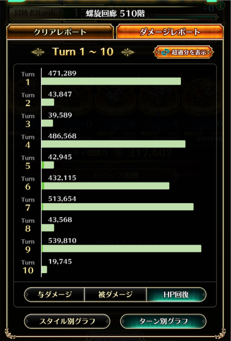The image size is (231, 341).
Task: Select the 与ダメージ option
Action: pyautogui.click(x=54, y=294)
